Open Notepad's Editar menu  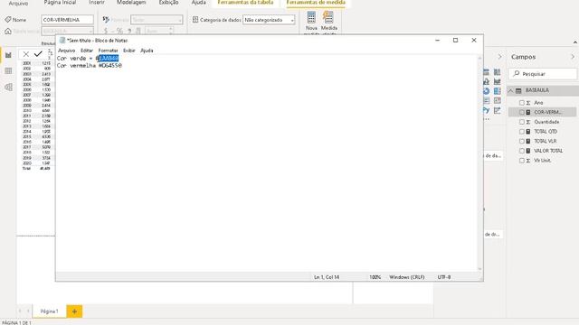click(87, 51)
